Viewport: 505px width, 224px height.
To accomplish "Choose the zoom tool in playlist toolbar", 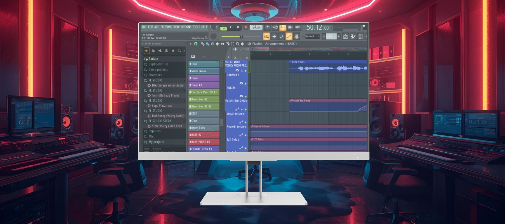I will pyautogui.click(x=238, y=44).
